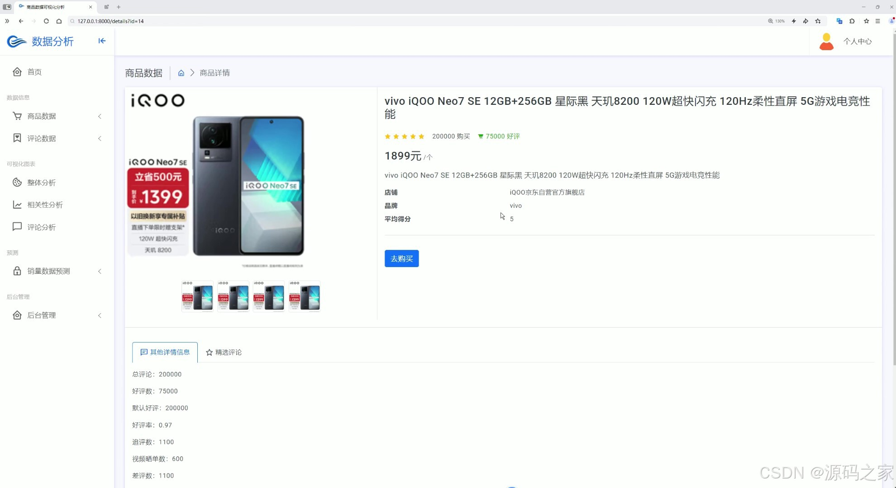The image size is (896, 488).
Task: Click the browser back arrow
Action: pyautogui.click(x=21, y=21)
